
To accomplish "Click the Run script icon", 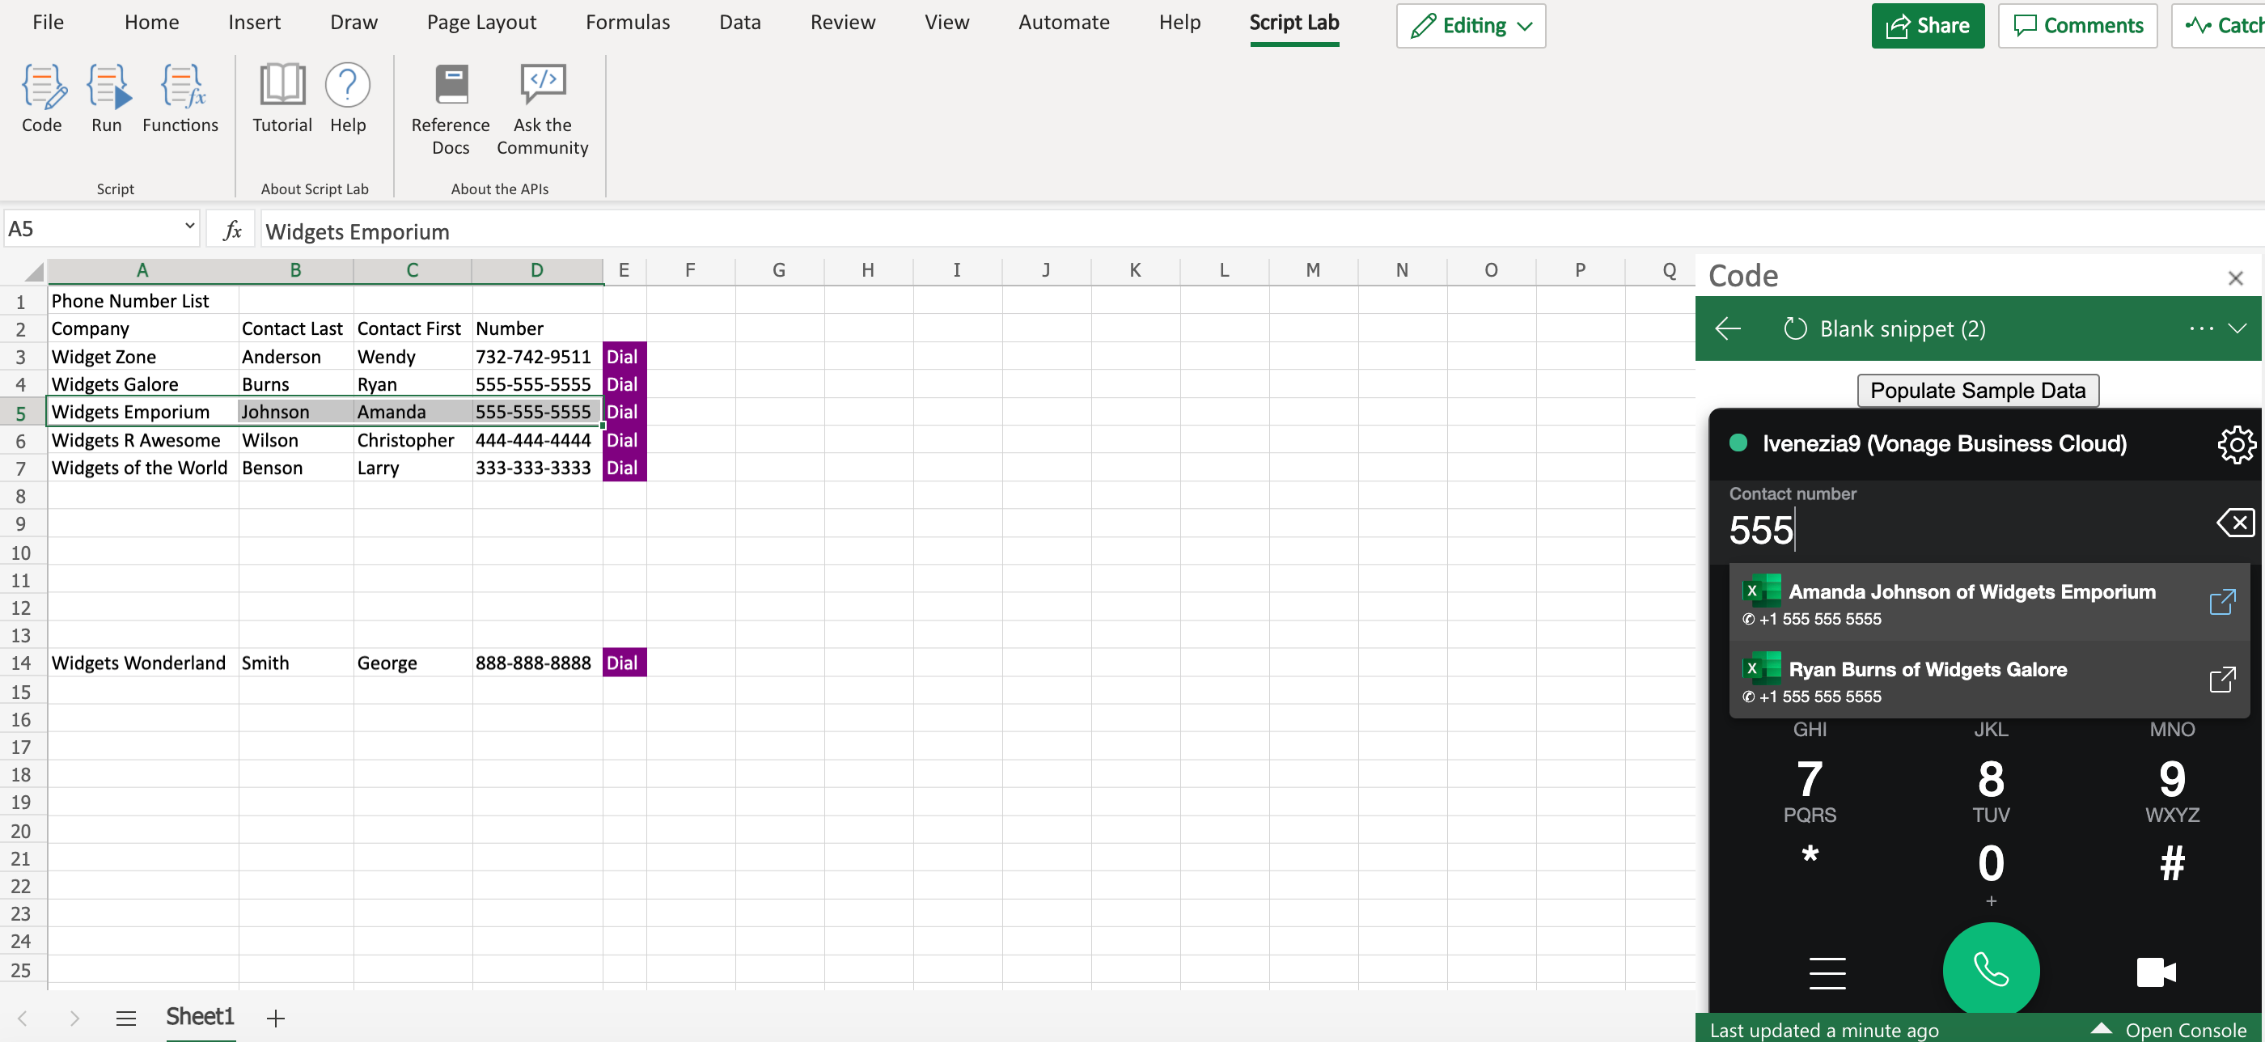I will coord(107,99).
